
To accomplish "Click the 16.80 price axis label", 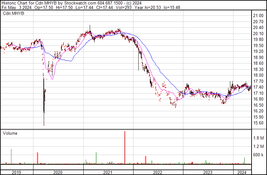I will pos(258,99).
